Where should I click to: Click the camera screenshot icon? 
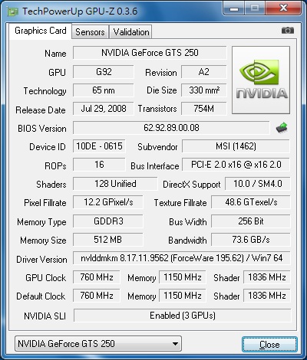(288, 31)
